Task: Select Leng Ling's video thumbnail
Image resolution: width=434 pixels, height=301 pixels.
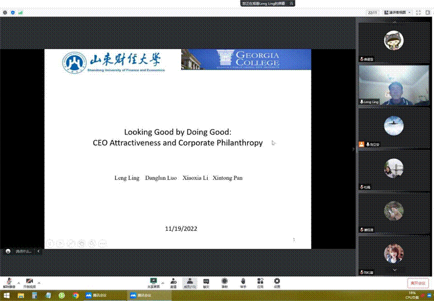Action: (394, 85)
